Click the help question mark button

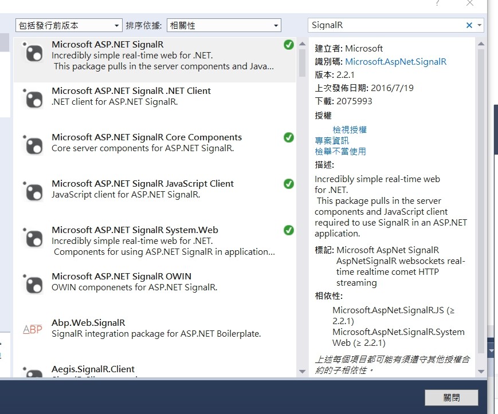tap(437, 3)
